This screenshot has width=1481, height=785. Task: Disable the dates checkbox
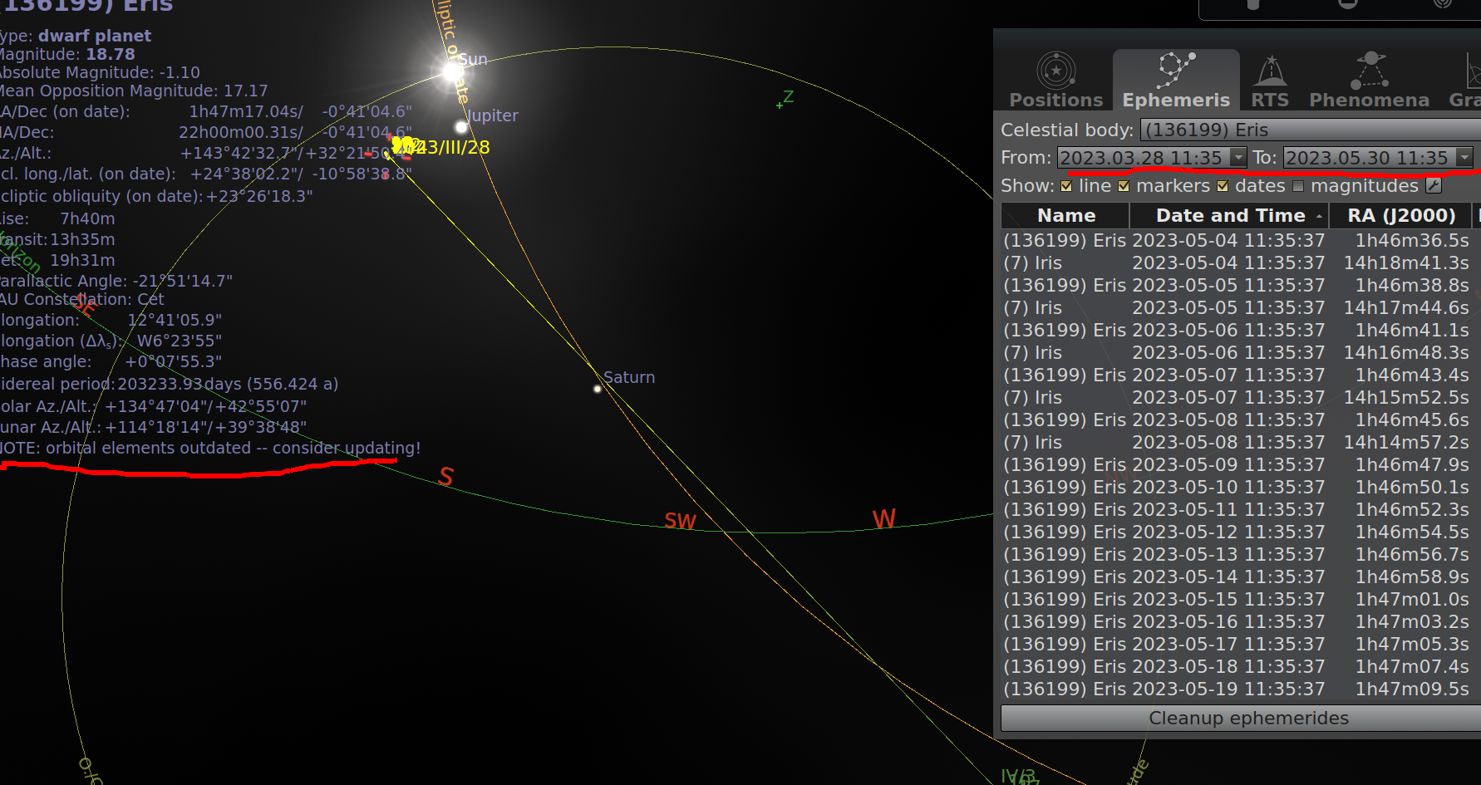click(x=1222, y=186)
